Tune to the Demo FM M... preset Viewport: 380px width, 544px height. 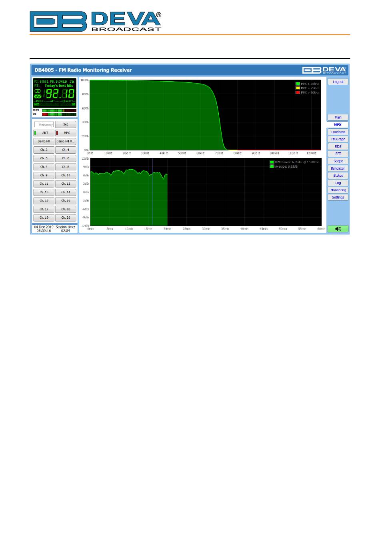pyautogui.click(x=66, y=141)
